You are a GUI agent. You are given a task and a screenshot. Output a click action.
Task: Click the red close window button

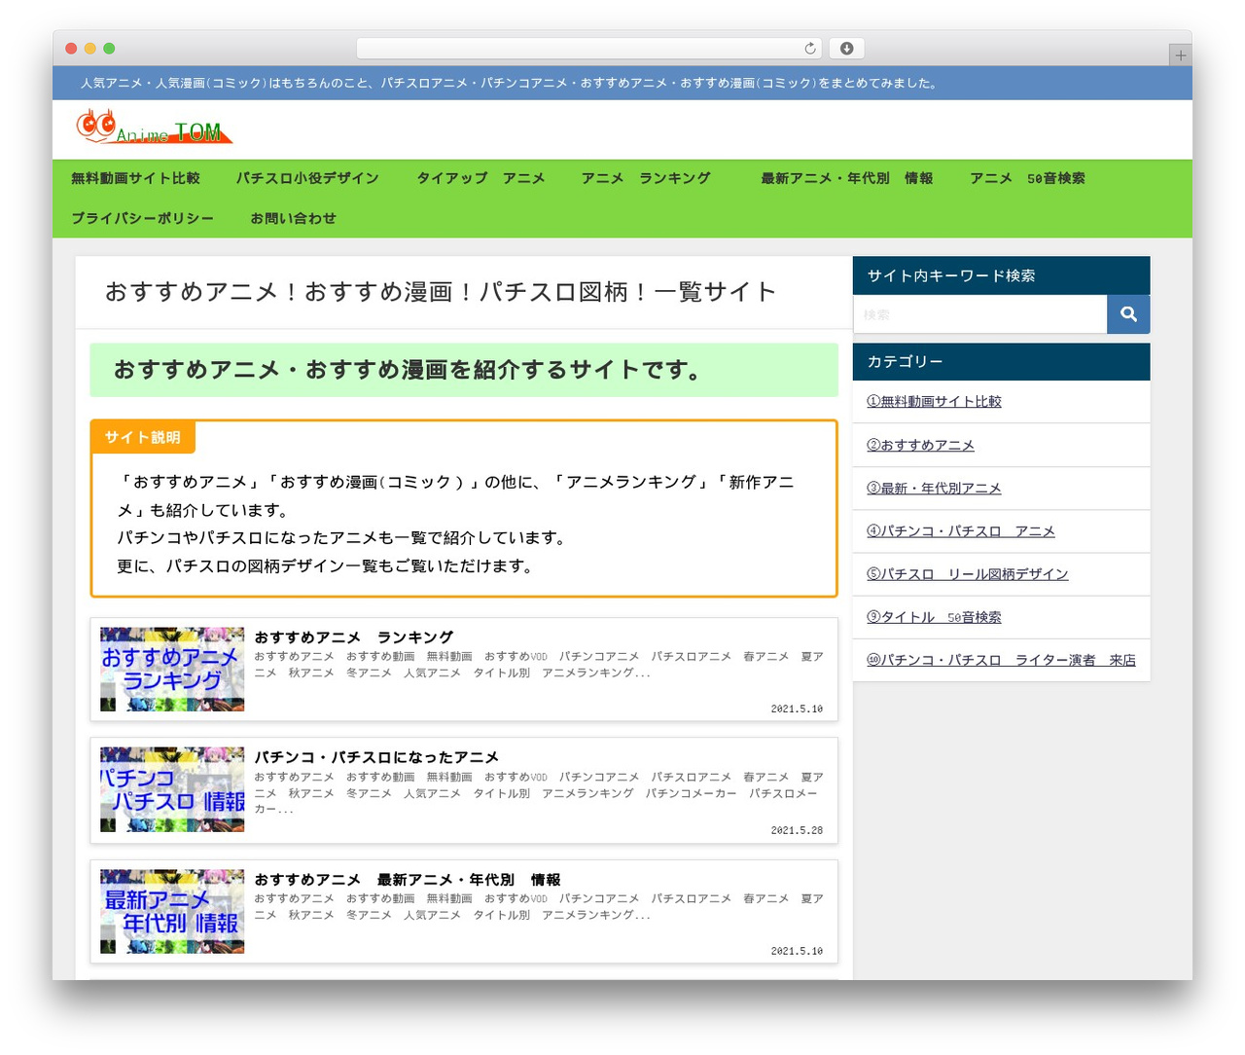click(71, 49)
